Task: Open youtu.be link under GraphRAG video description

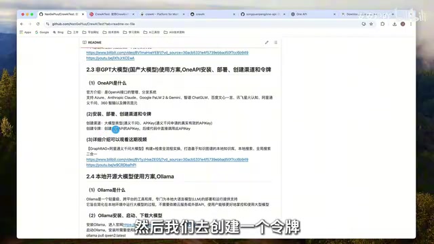Action: (111, 165)
